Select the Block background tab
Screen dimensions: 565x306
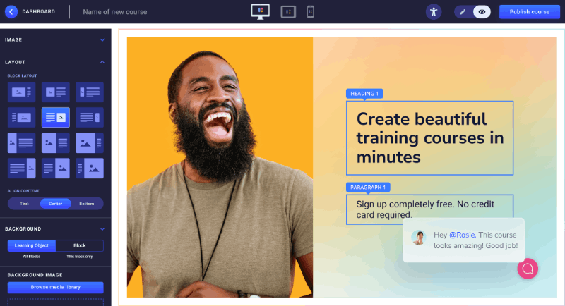79,245
